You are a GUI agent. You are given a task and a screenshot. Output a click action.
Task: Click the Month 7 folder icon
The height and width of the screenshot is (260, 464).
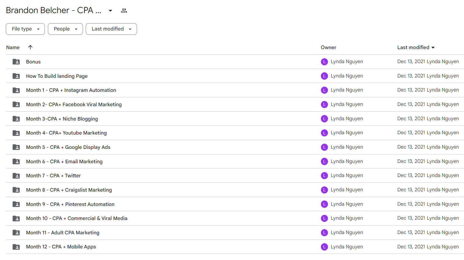coord(16,176)
